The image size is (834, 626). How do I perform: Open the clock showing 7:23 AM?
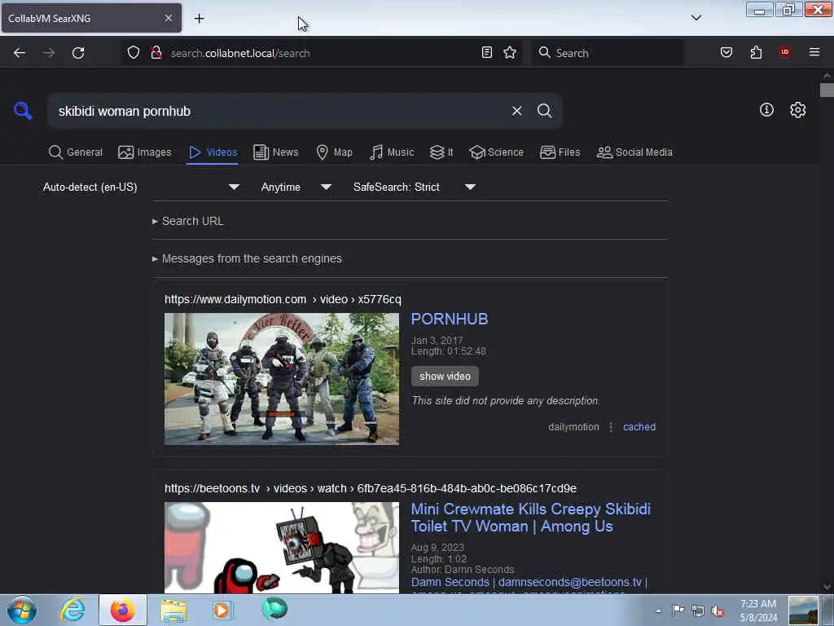click(x=758, y=611)
